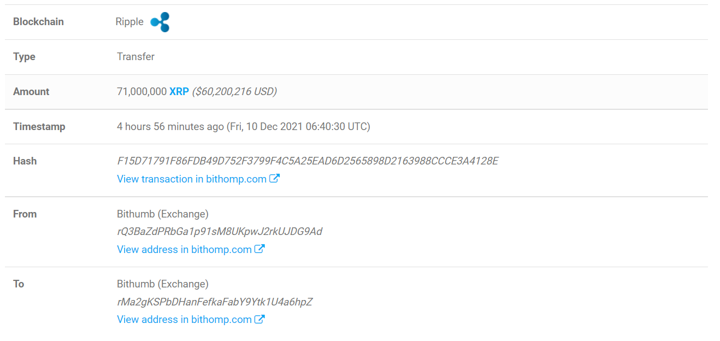
Task: Click the recipient address rMa2gKSPbDHanFefka…
Action: coord(215,302)
